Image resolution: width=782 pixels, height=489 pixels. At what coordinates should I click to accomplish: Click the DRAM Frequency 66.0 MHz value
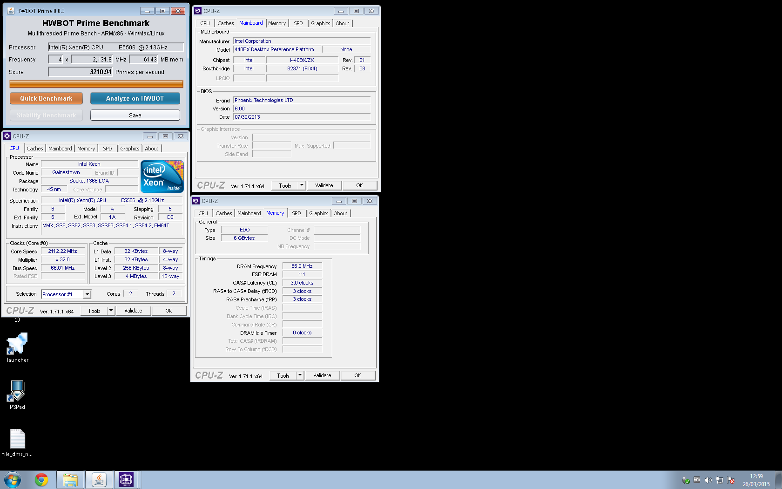coord(302,266)
